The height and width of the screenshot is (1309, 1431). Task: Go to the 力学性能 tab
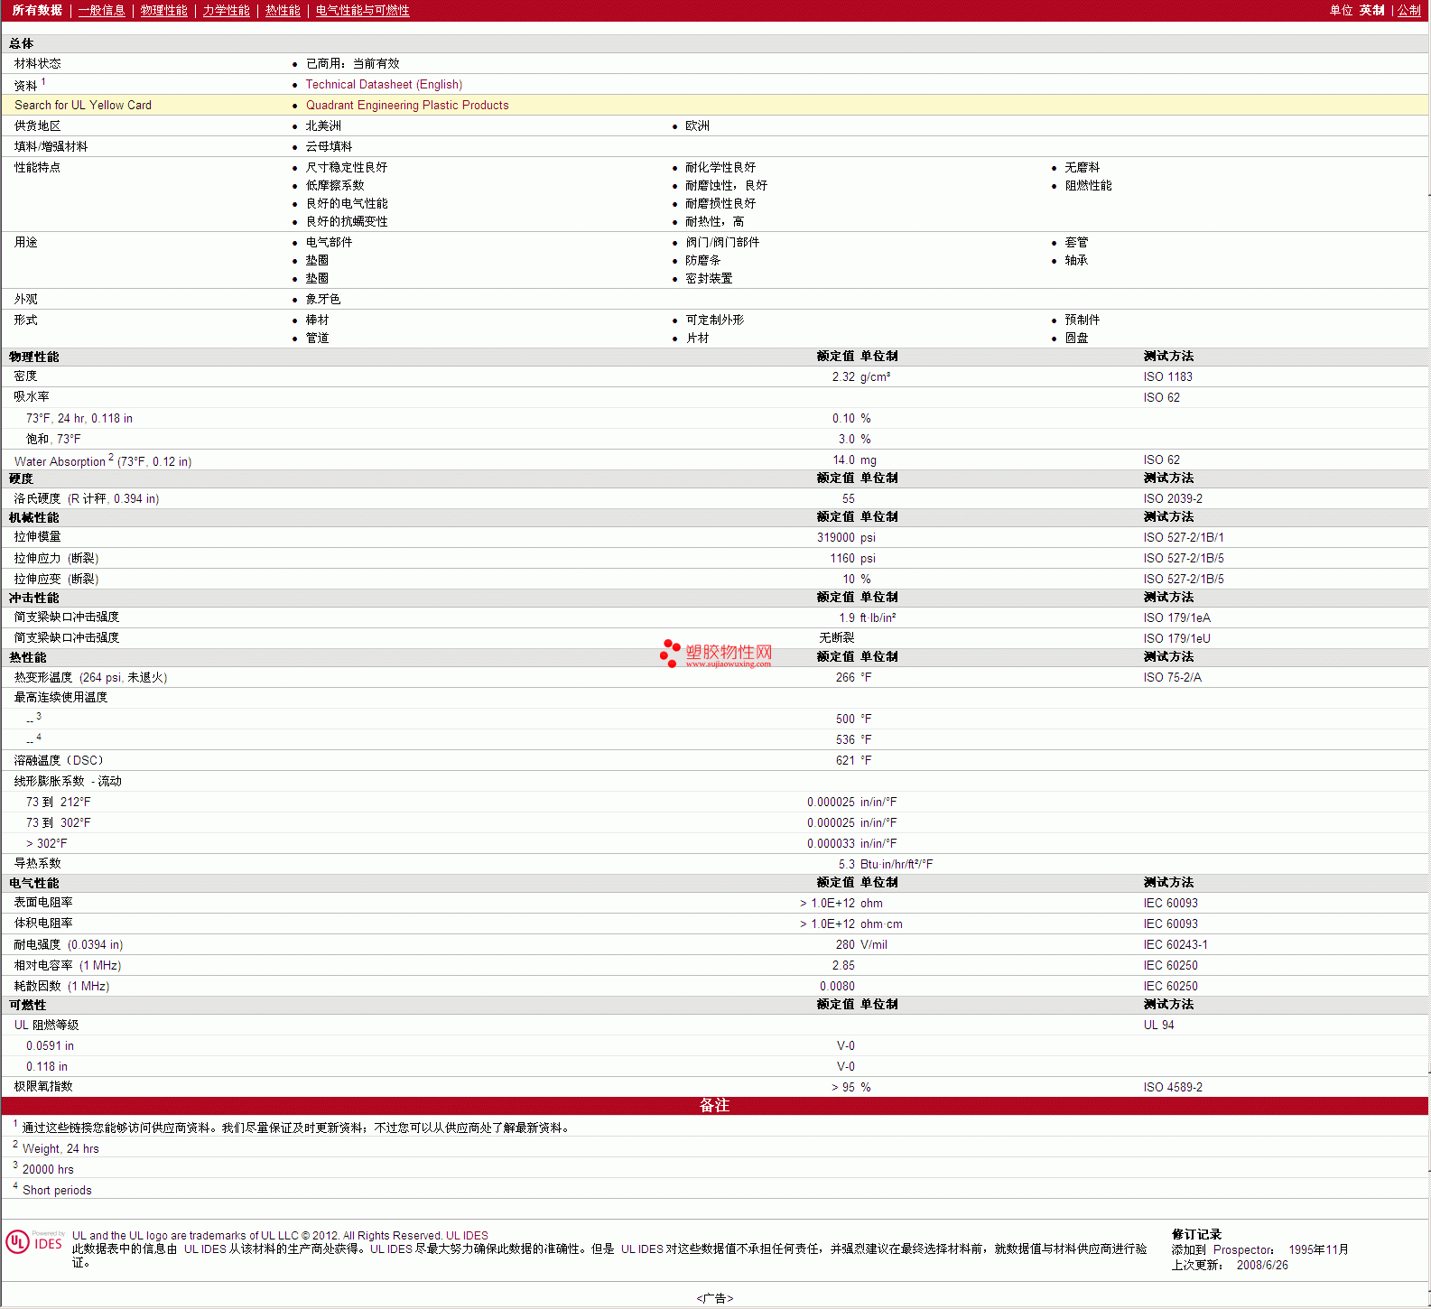(226, 11)
